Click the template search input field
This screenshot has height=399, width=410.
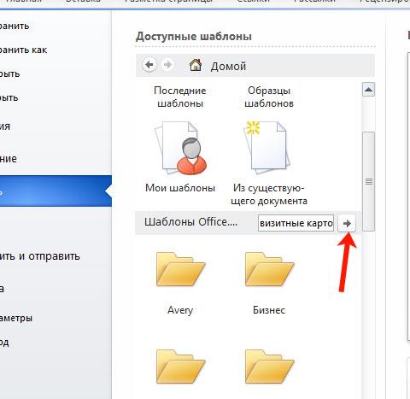296,223
